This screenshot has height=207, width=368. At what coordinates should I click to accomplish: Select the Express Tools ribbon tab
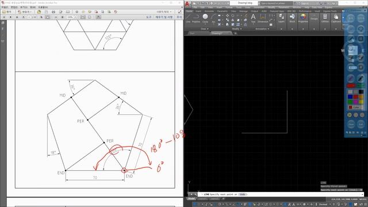329,11
